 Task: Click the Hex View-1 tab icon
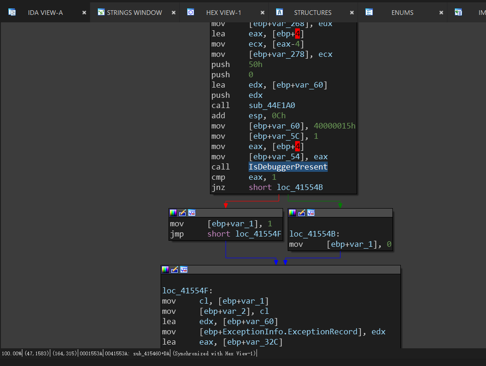point(190,13)
